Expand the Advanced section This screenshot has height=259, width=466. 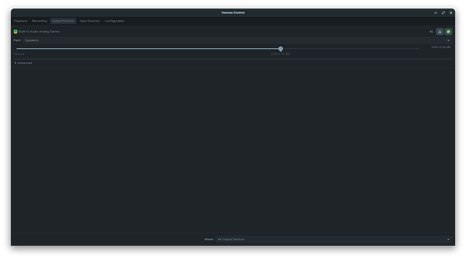pyautogui.click(x=23, y=63)
